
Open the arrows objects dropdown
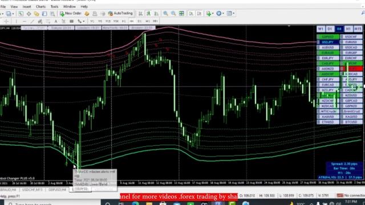click(x=81, y=22)
